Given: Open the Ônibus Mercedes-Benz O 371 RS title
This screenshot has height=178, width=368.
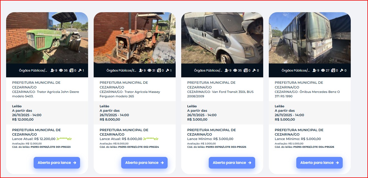Looking at the screenshot, I should point(307,94).
